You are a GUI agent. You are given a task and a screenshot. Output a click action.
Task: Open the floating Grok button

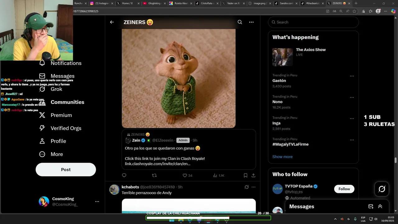tap(382, 189)
